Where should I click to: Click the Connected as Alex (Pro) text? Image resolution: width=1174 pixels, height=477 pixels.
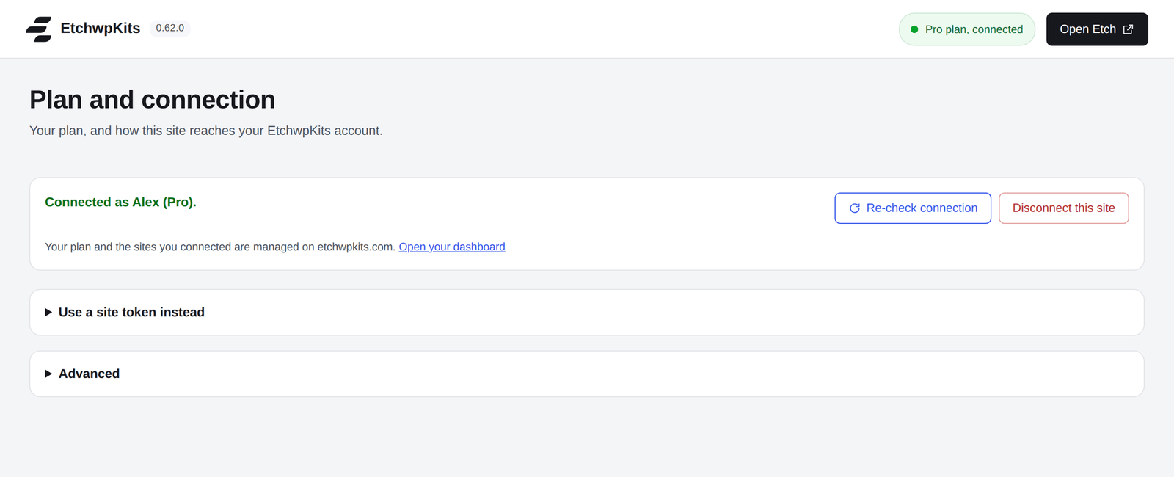point(120,203)
